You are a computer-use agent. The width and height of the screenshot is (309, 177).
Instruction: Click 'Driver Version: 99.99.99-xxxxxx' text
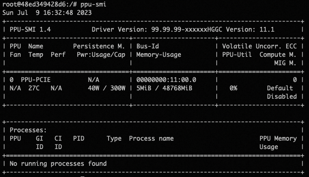pos(150,29)
